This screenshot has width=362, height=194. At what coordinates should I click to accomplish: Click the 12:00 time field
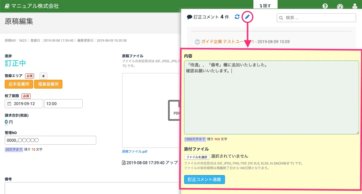[63, 104]
